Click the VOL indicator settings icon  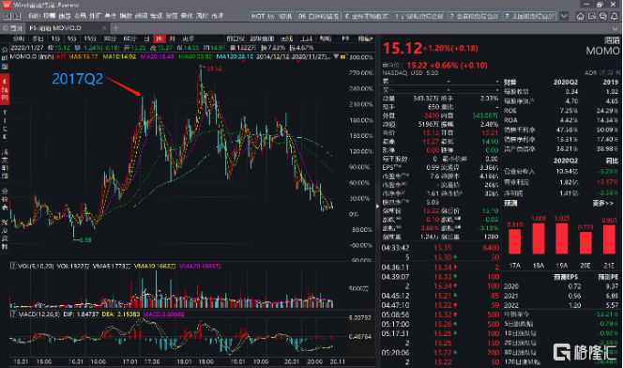click(x=13, y=266)
